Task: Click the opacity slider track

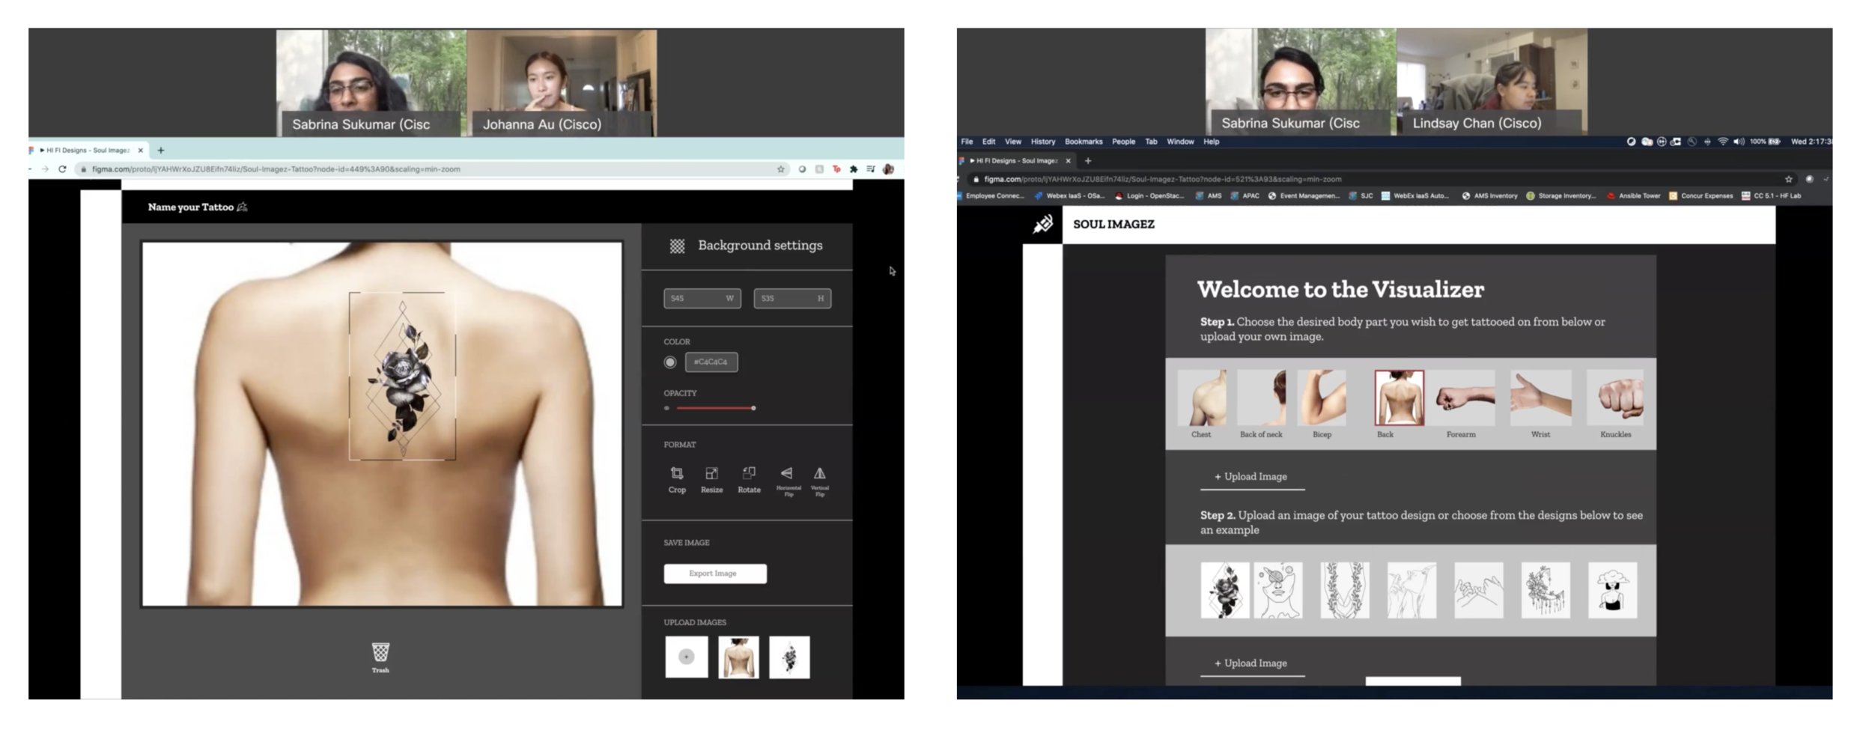Action: click(x=715, y=409)
